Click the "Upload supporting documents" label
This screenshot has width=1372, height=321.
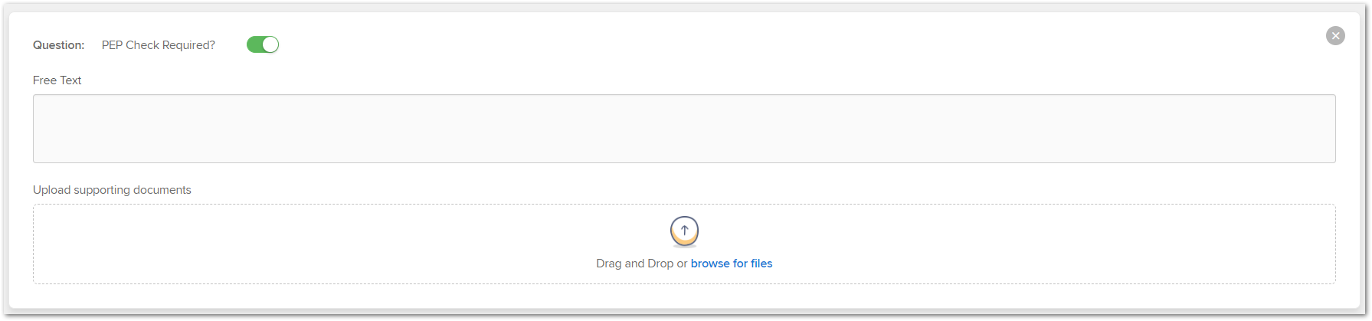coord(113,190)
